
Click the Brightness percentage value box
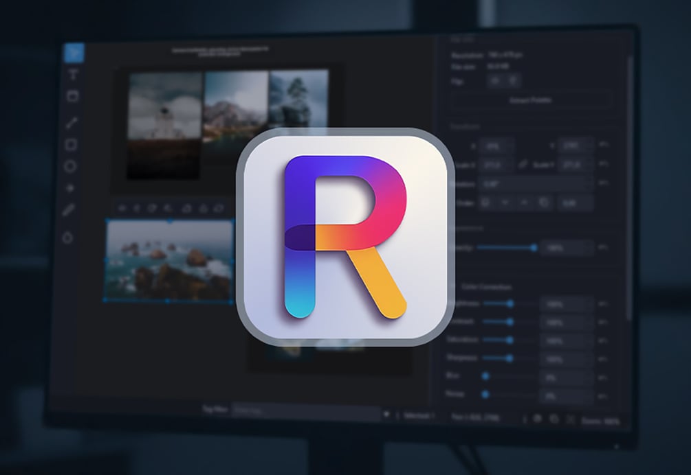pyautogui.click(x=567, y=304)
